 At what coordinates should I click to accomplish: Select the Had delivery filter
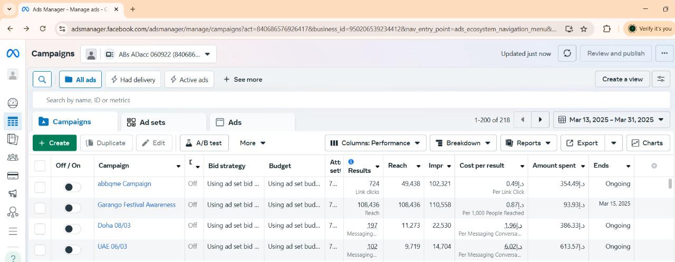(133, 80)
